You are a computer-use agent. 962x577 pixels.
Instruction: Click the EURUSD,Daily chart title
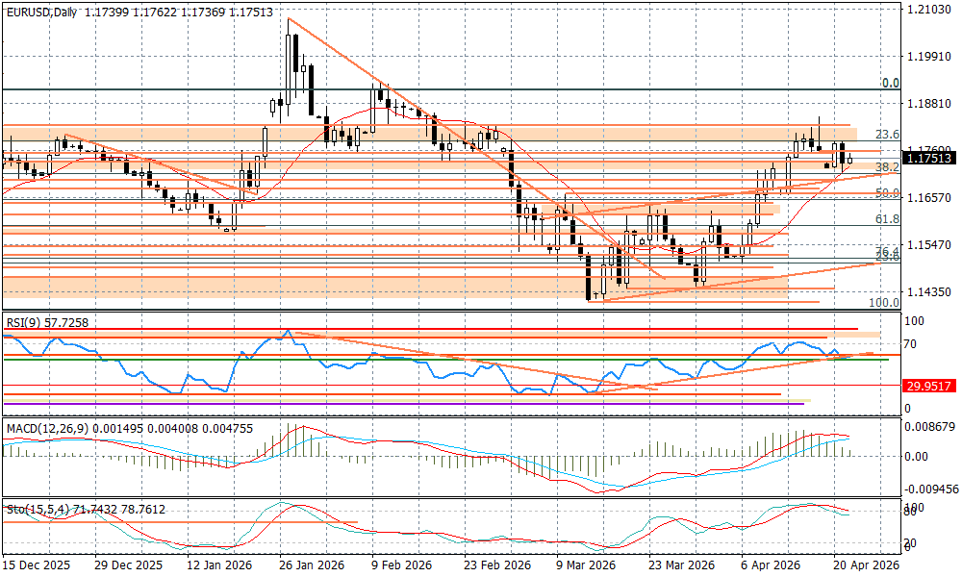[41, 12]
